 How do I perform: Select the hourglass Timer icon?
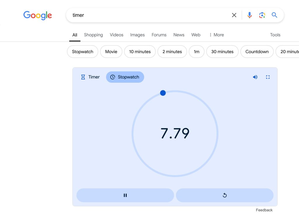(83, 77)
